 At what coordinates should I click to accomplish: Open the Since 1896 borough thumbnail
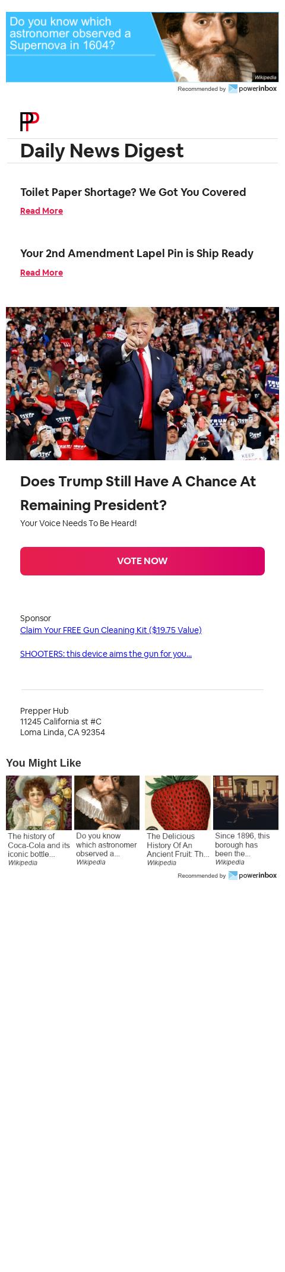pos(246,803)
